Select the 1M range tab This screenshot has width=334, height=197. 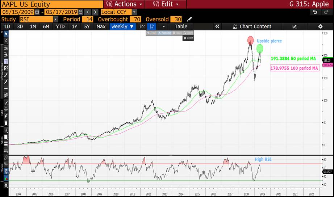click(x=33, y=27)
